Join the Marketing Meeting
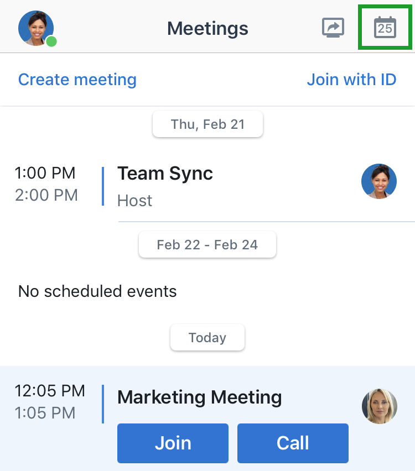The image size is (415, 471). (173, 443)
